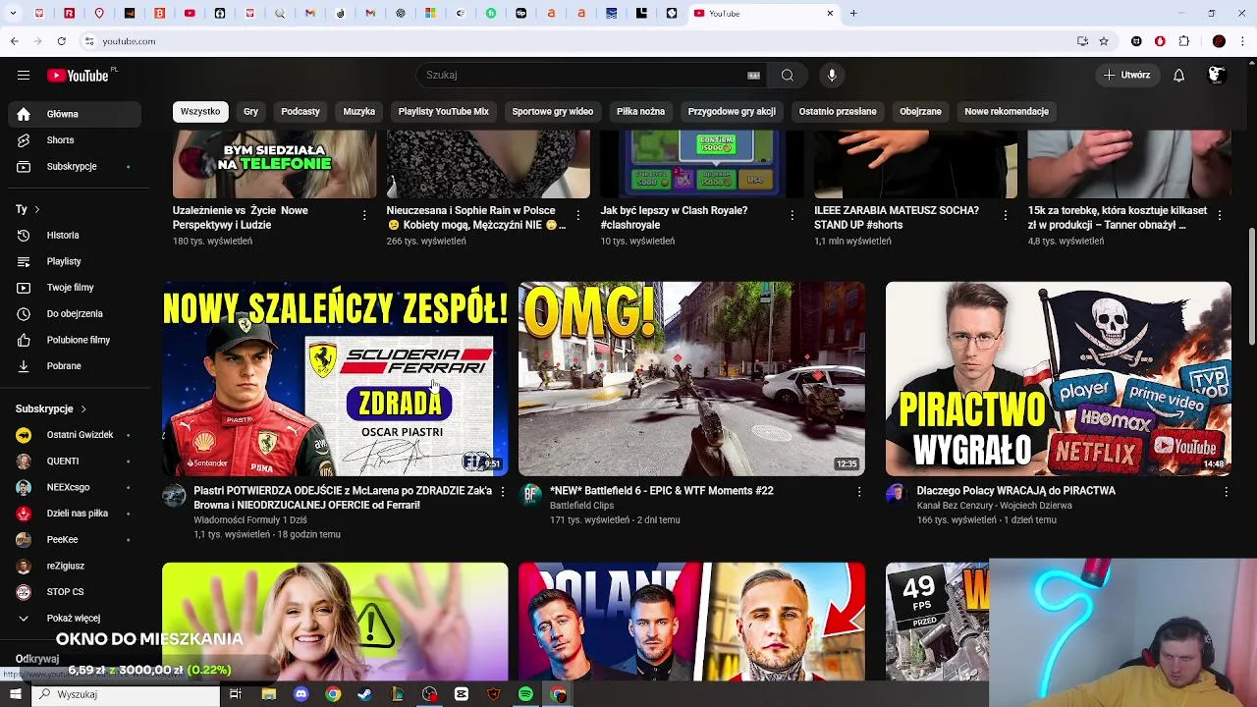Screen dimensions: 1257x707
Task: Expand the Subskrypcje section header
Action: pos(51,408)
